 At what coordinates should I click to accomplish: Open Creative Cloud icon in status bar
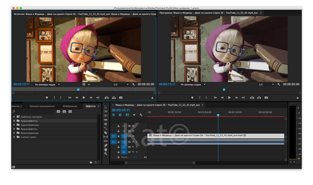tap(14, 167)
